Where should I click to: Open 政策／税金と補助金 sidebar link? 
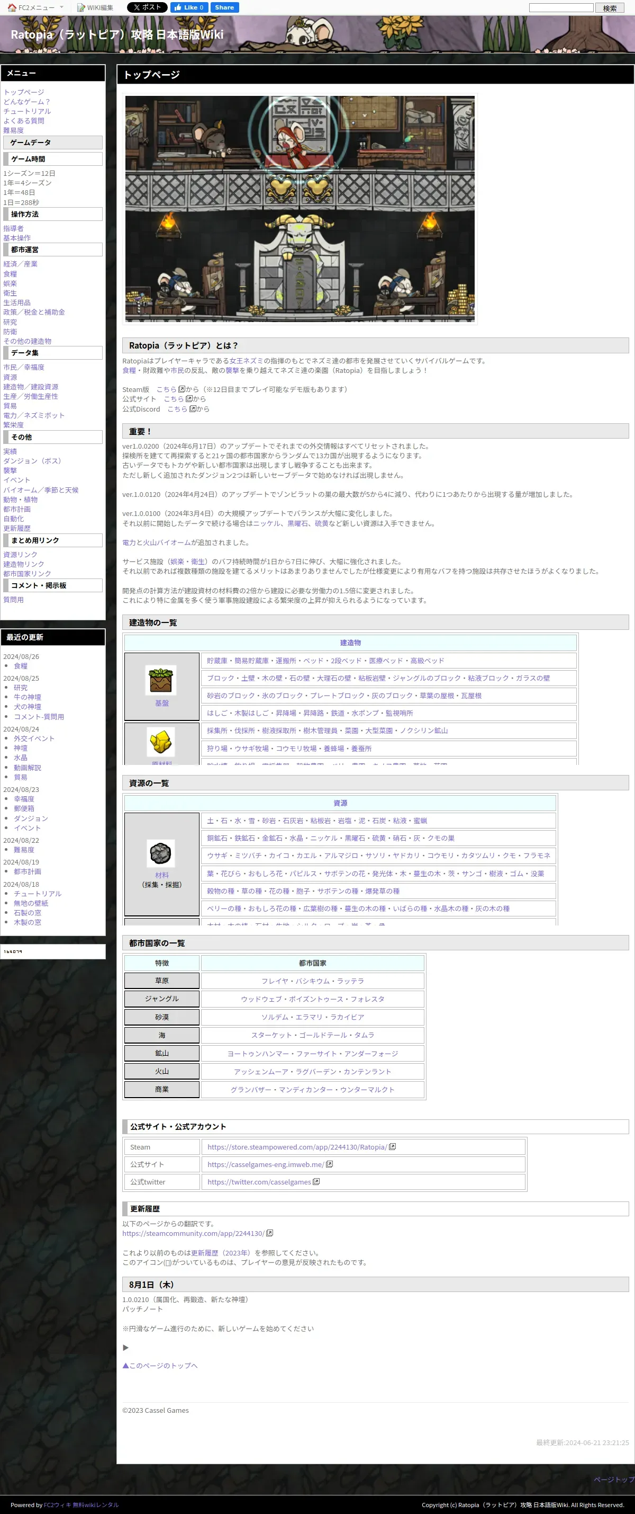(34, 312)
